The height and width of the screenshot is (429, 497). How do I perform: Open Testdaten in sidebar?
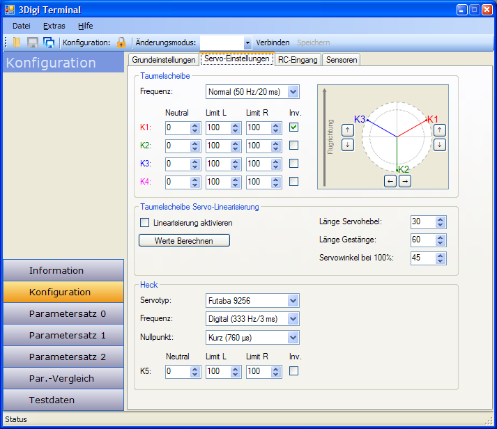[x=63, y=400]
